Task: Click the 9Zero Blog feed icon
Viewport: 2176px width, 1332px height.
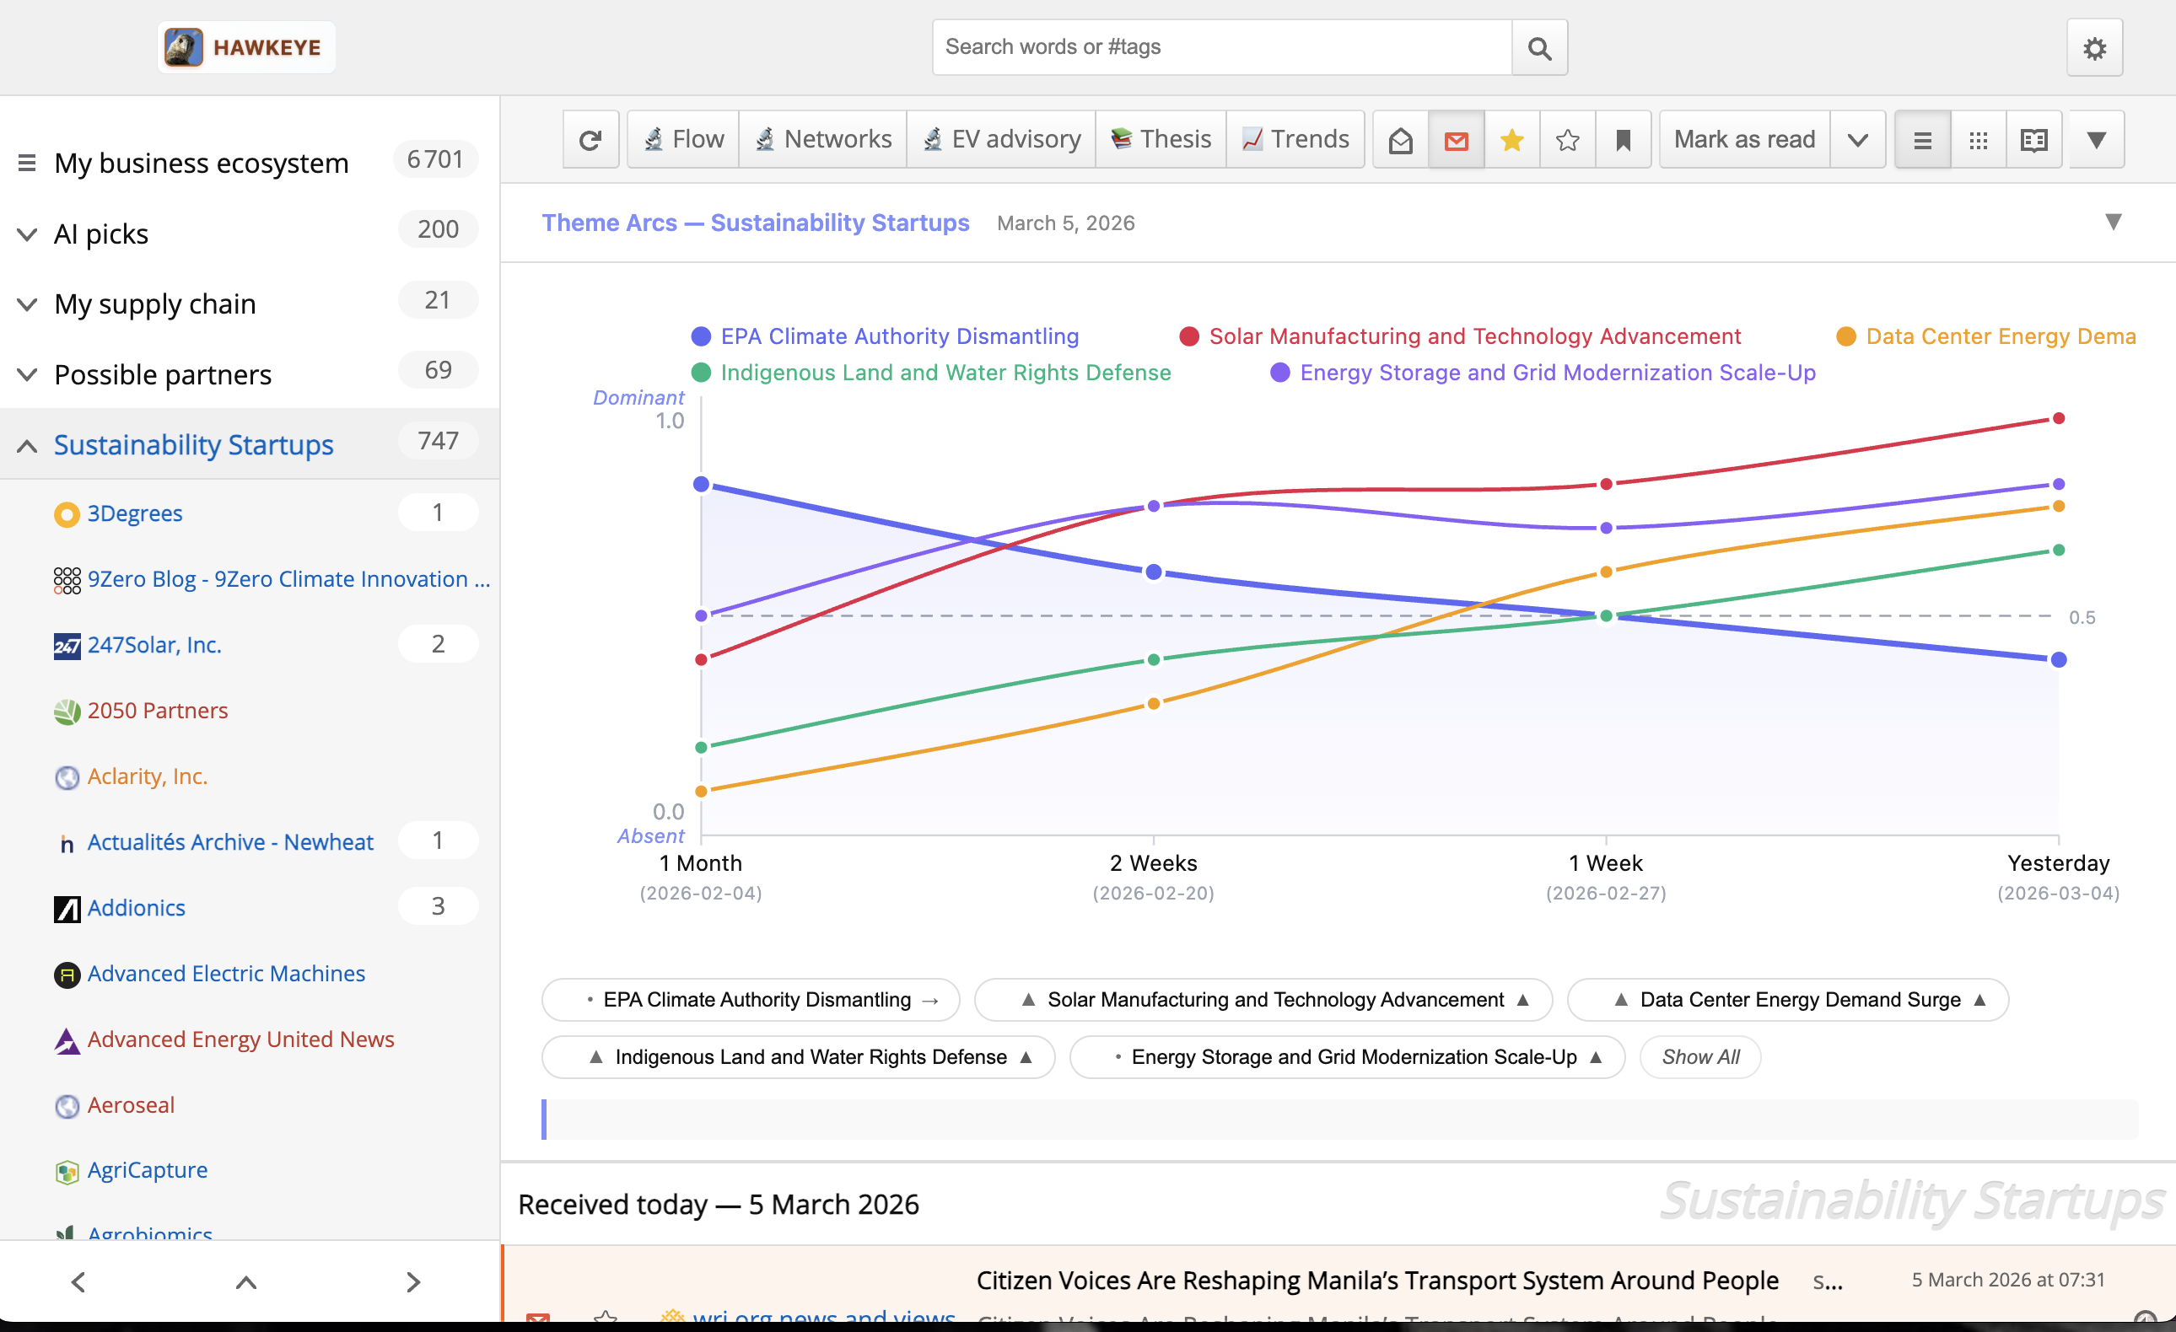Action: pos(67,580)
